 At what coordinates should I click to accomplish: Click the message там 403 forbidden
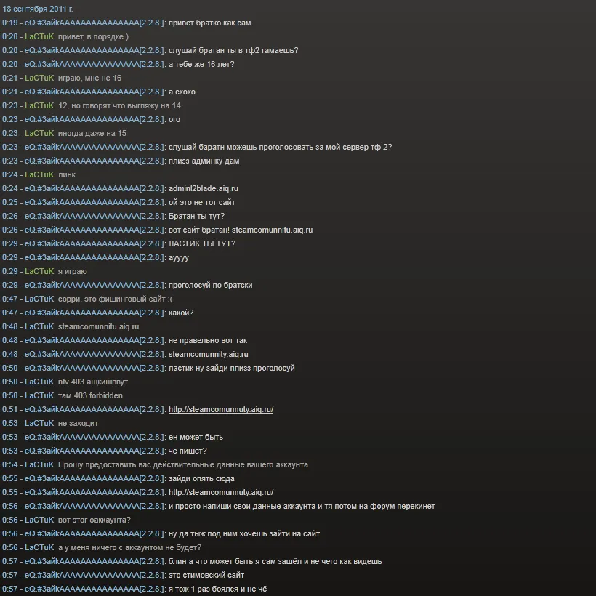[90, 395]
